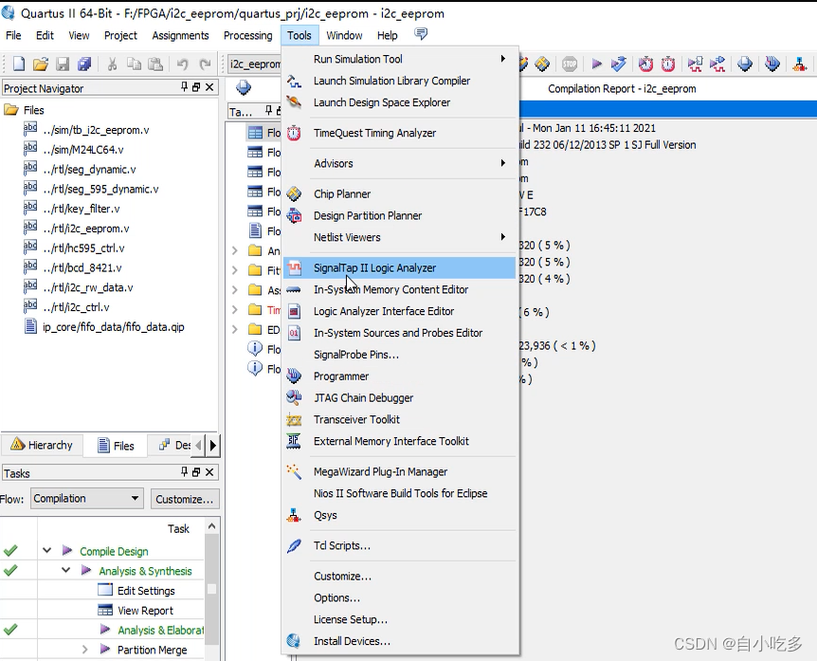The image size is (817, 661).
Task: Click the Install Devices globe icon
Action: tap(294, 641)
